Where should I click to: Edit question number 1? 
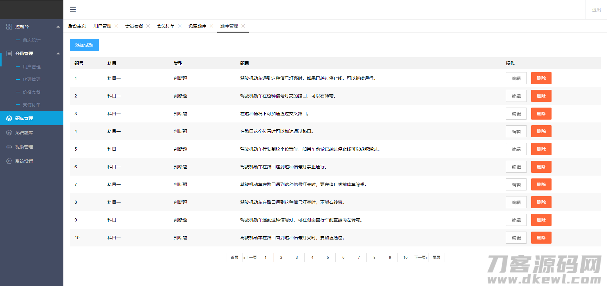click(516, 78)
